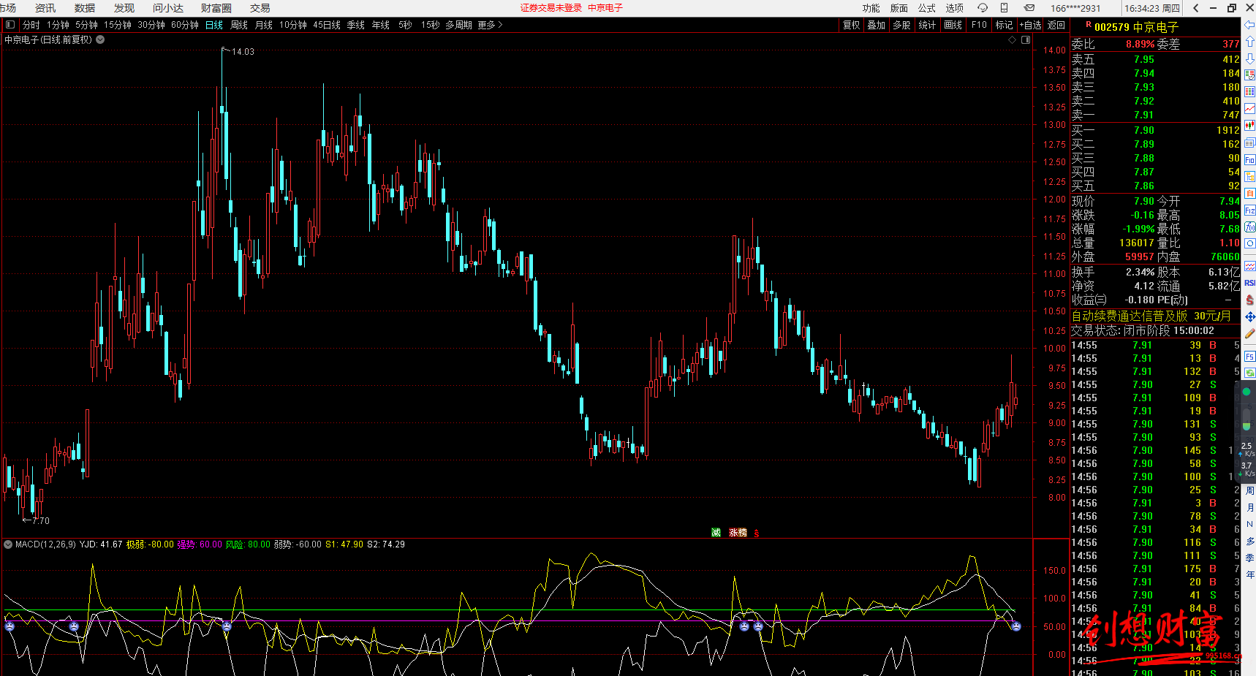
Task: Click the 返回 button
Action: click(1056, 25)
